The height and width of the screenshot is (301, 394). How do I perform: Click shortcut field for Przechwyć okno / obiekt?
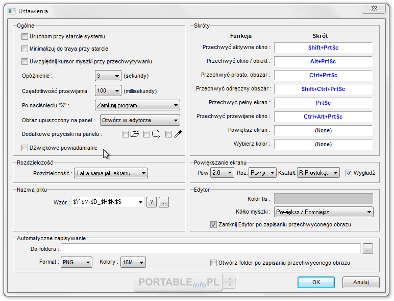(x=323, y=61)
